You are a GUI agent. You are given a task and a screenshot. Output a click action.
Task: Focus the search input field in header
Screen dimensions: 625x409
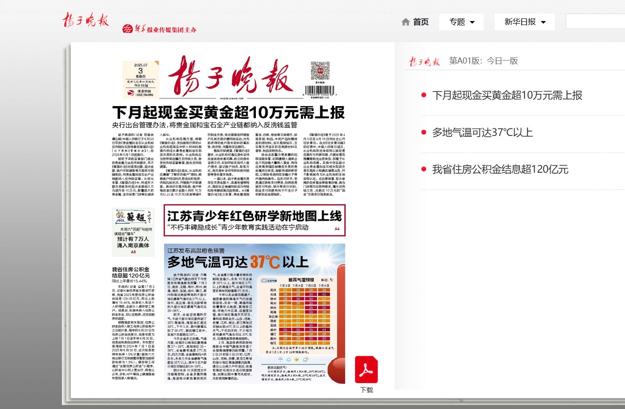point(595,21)
